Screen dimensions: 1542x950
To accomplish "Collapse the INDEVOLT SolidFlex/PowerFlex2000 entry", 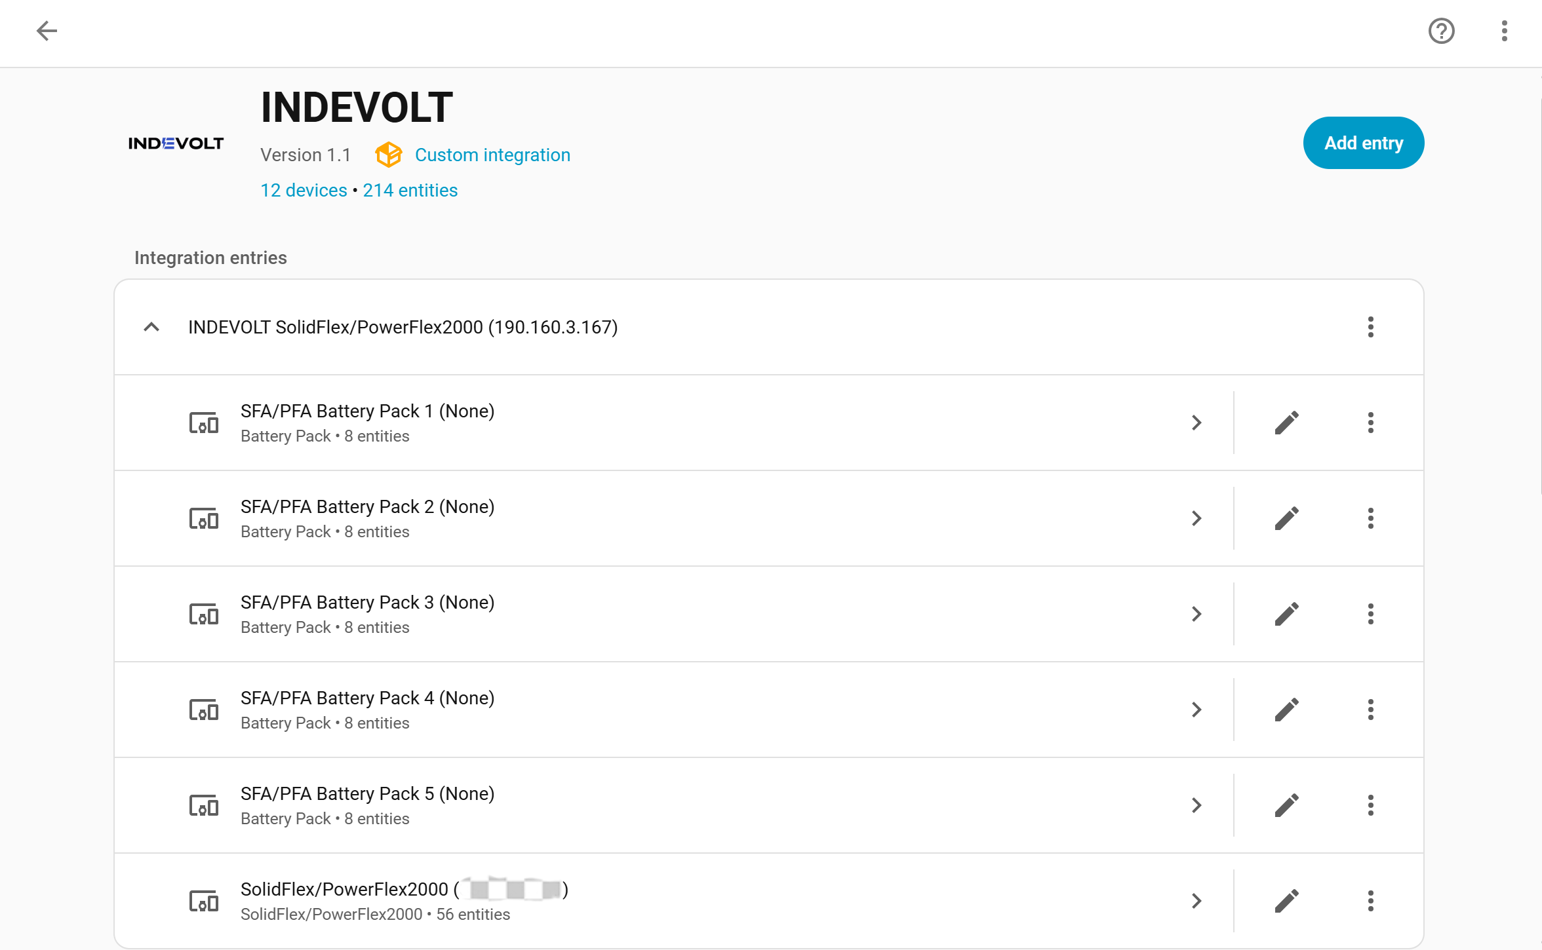I will (x=151, y=327).
